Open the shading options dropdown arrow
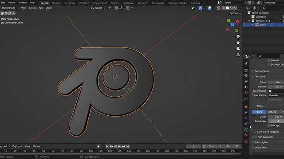 pyautogui.click(x=239, y=8)
